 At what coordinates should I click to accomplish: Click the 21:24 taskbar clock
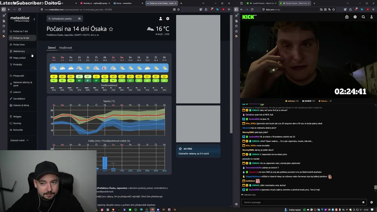tap(366, 210)
